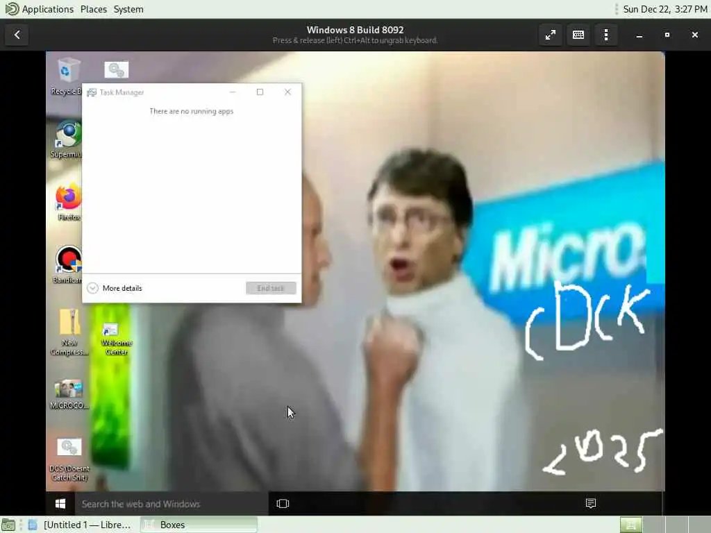
Task: Open the Welcome Center shortcut
Action: point(117,338)
